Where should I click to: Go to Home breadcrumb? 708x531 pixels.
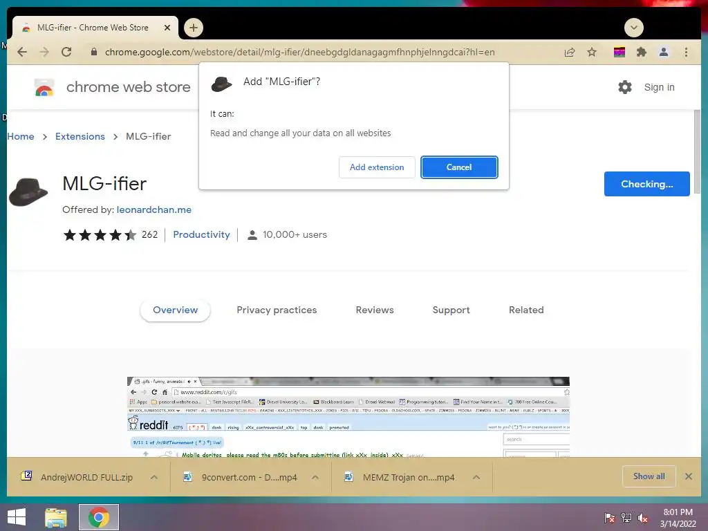(x=20, y=136)
